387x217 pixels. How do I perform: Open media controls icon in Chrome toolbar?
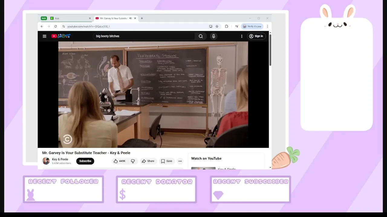click(237, 27)
